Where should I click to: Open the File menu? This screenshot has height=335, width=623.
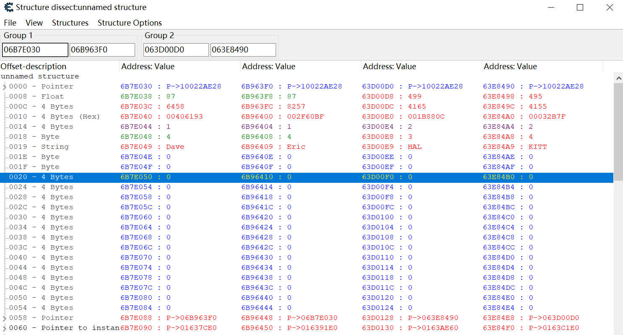(10, 23)
